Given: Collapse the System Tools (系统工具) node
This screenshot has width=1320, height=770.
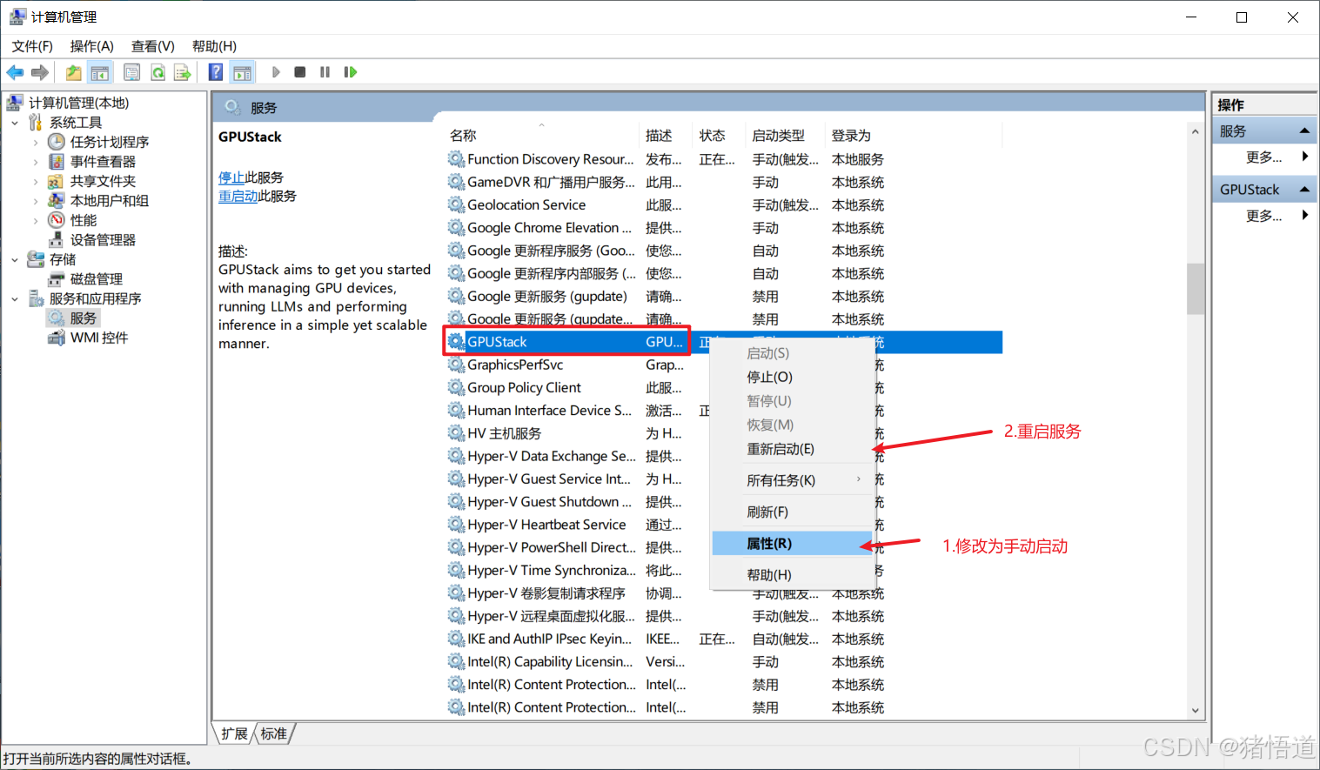Looking at the screenshot, I should (x=15, y=123).
